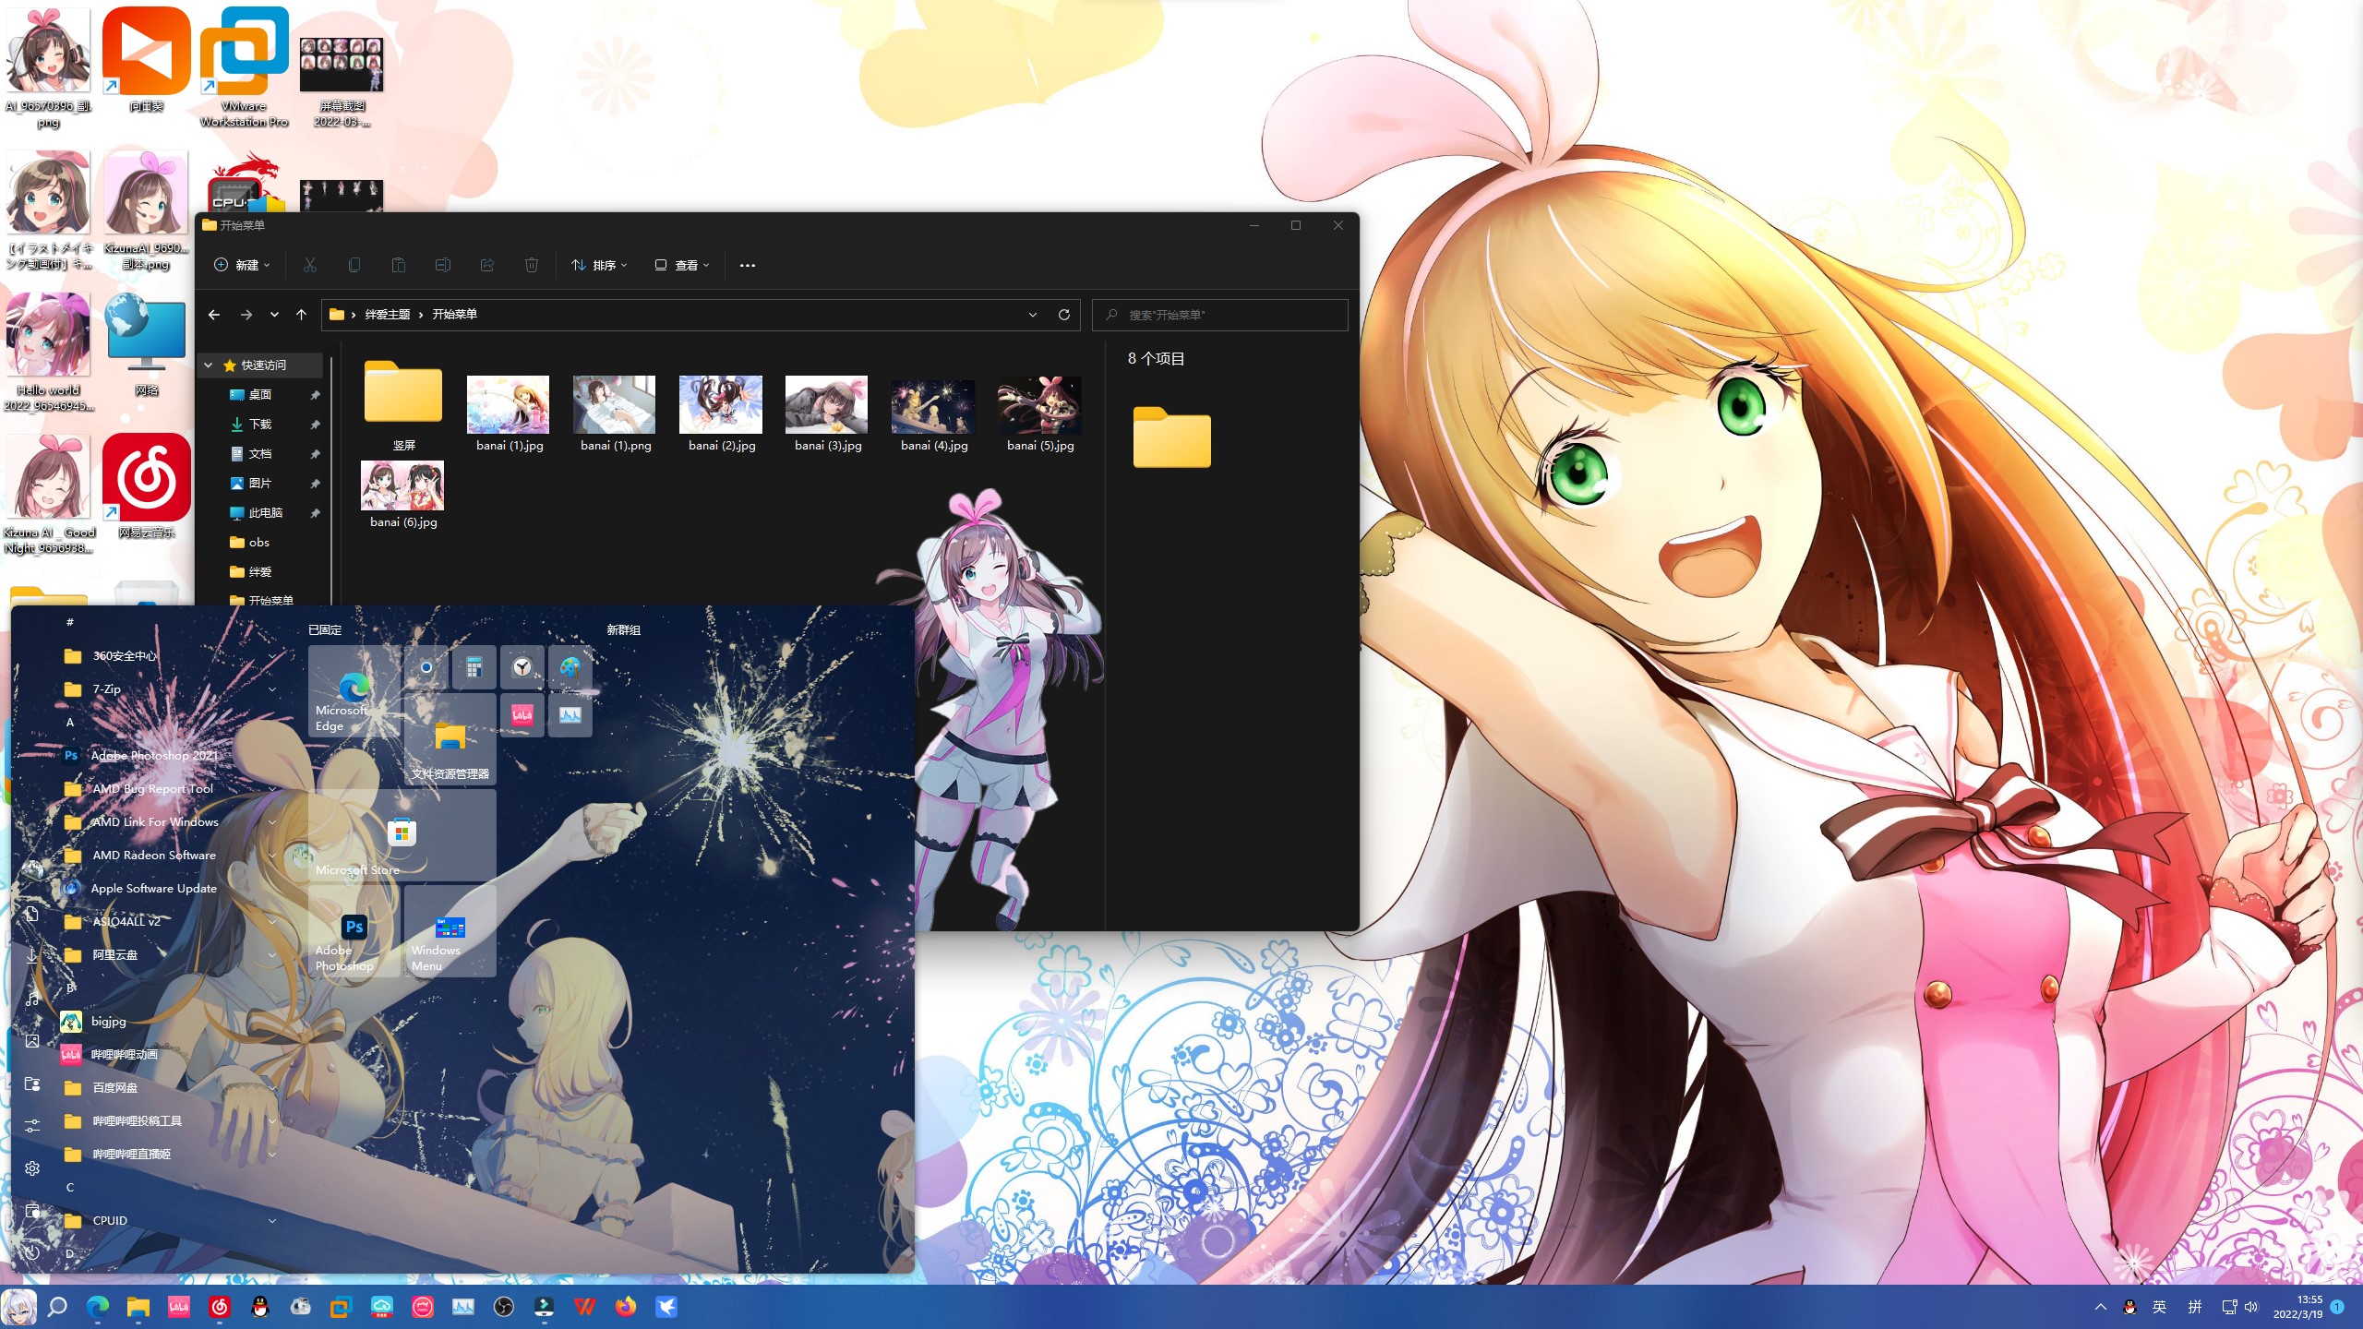Select 下载 in the navigation pane

(x=260, y=425)
